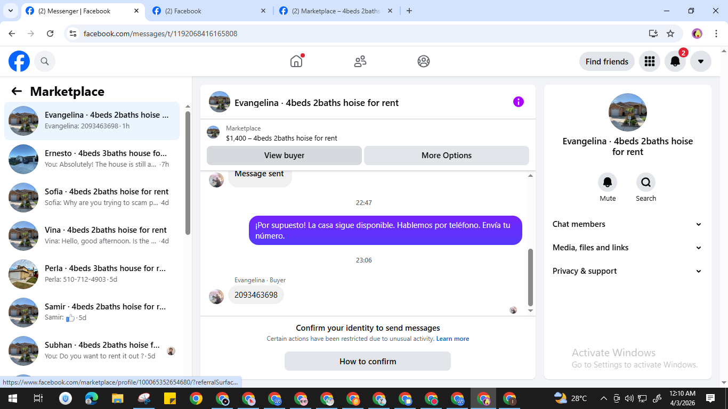This screenshot has width=728, height=409.
Task: Click Samir's thumbs-up like preview
Action: point(70,318)
